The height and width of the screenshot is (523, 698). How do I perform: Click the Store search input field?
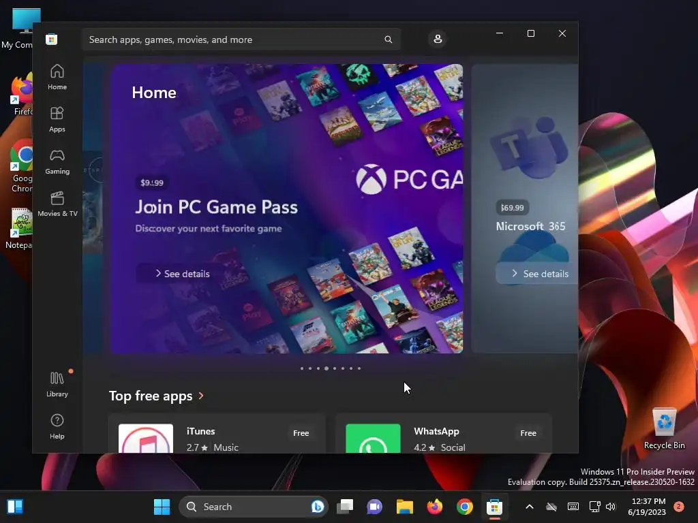coord(241,39)
